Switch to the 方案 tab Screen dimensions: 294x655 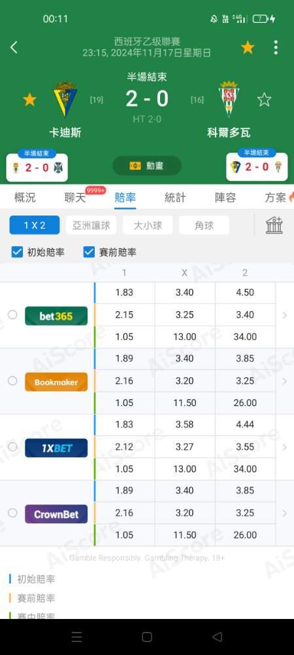coord(275,198)
